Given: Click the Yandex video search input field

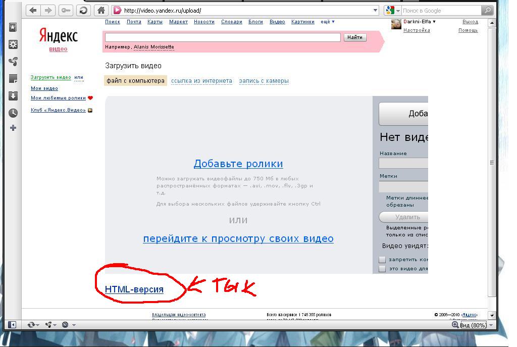Looking at the screenshot, I should 223,37.
